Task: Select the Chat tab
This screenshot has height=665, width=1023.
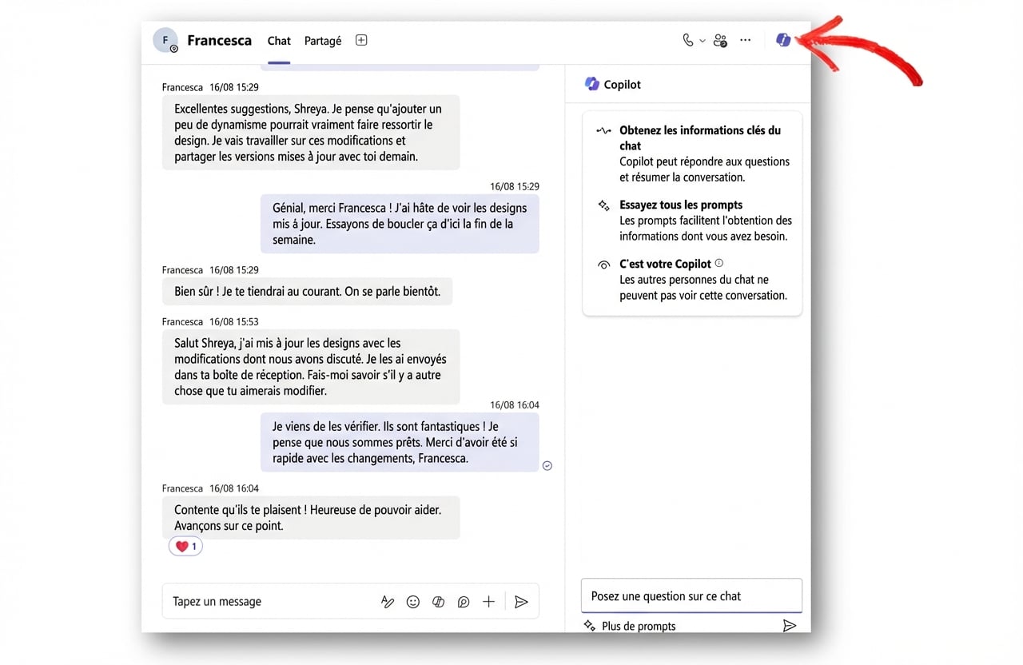Action: point(278,41)
